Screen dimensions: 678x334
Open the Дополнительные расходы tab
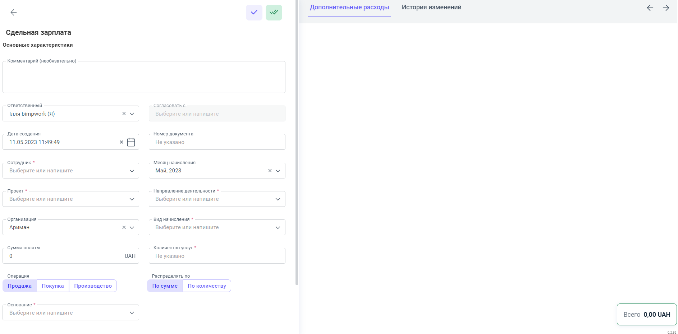pos(349,8)
